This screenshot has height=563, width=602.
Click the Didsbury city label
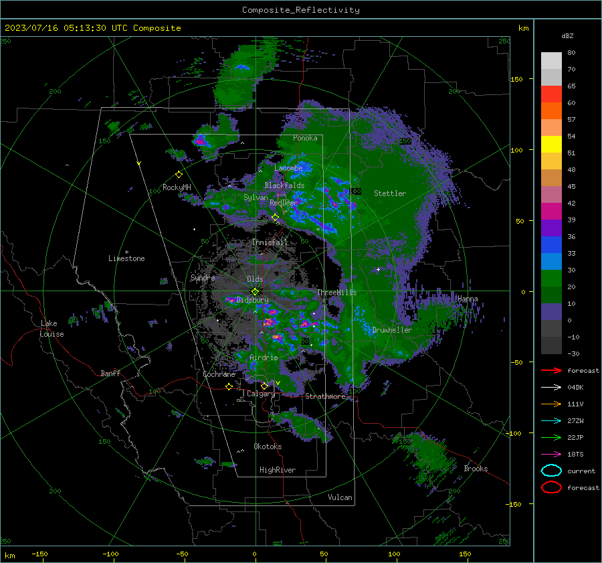pos(252,300)
